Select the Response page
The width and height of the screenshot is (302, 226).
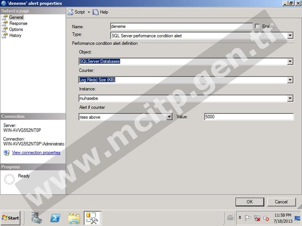coord(18,24)
